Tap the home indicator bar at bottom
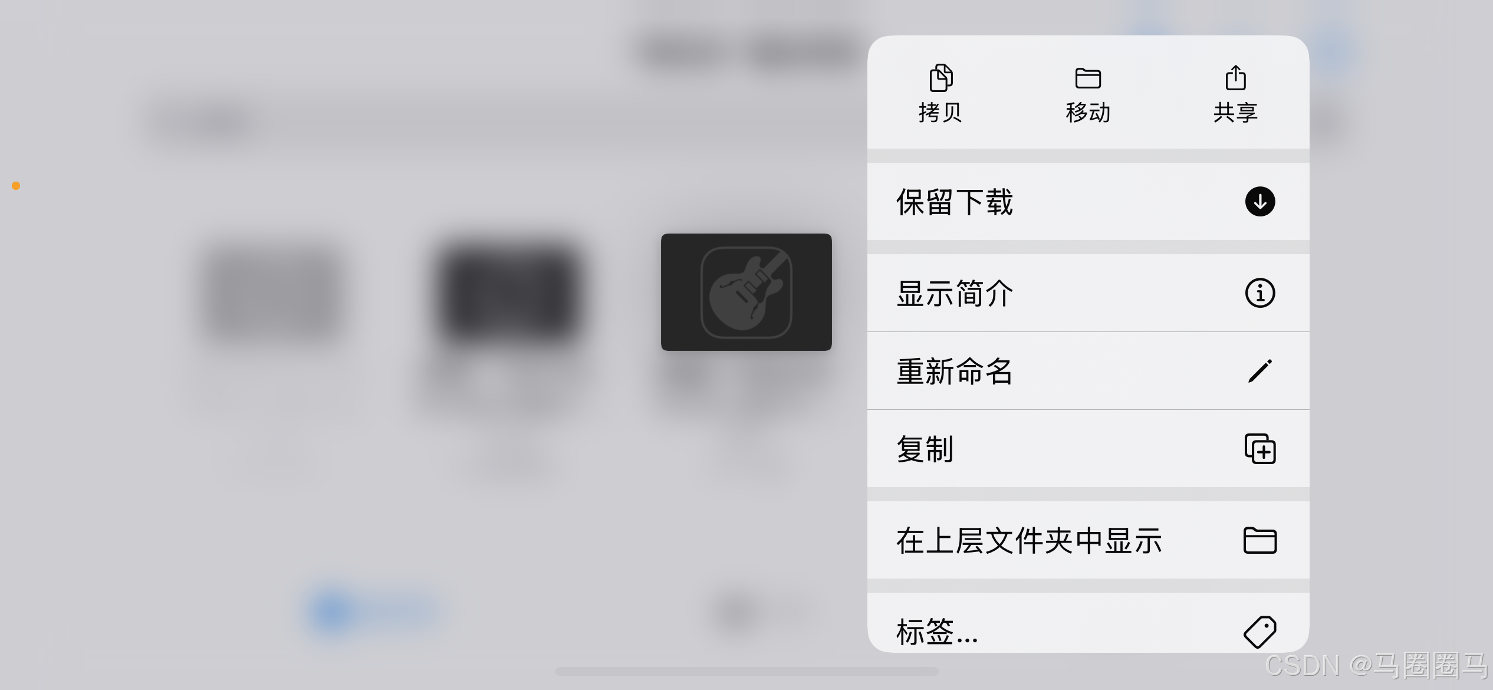1493x690 pixels. [746, 671]
